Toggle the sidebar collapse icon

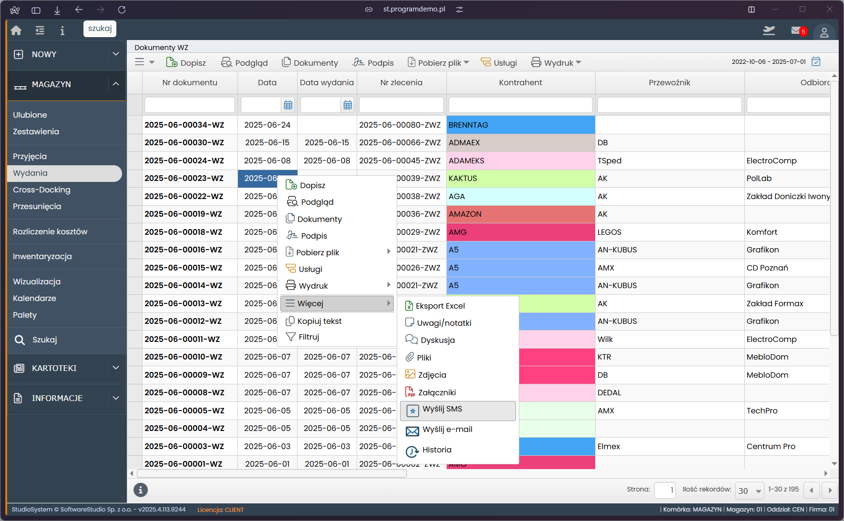[x=40, y=30]
